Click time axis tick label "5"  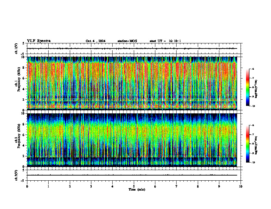click(x=134, y=186)
